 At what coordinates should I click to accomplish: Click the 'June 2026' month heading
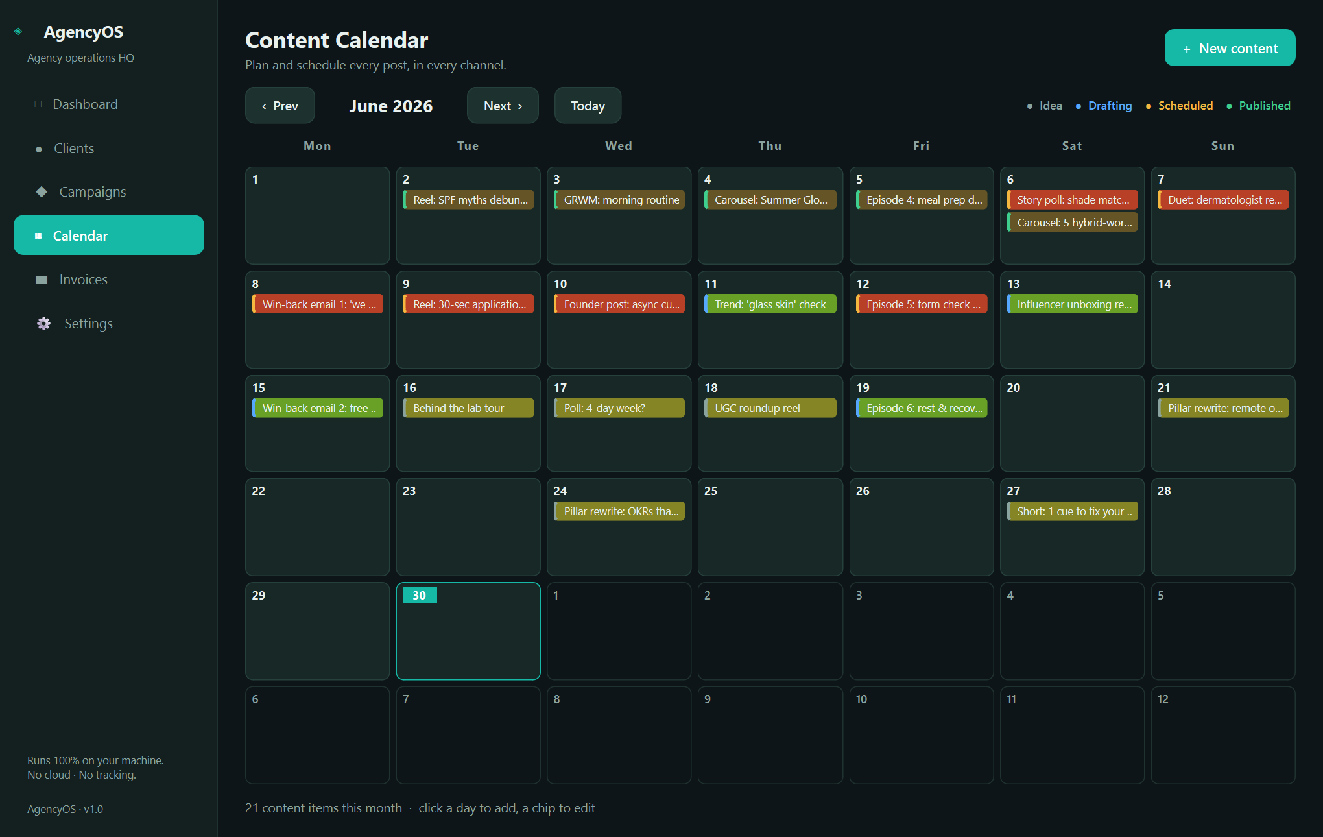pyautogui.click(x=391, y=106)
